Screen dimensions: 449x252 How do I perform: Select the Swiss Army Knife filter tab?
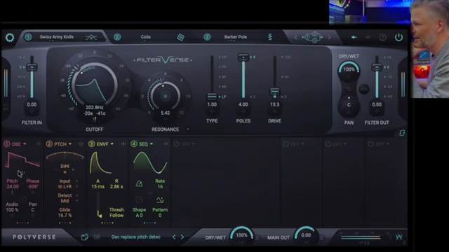point(57,37)
